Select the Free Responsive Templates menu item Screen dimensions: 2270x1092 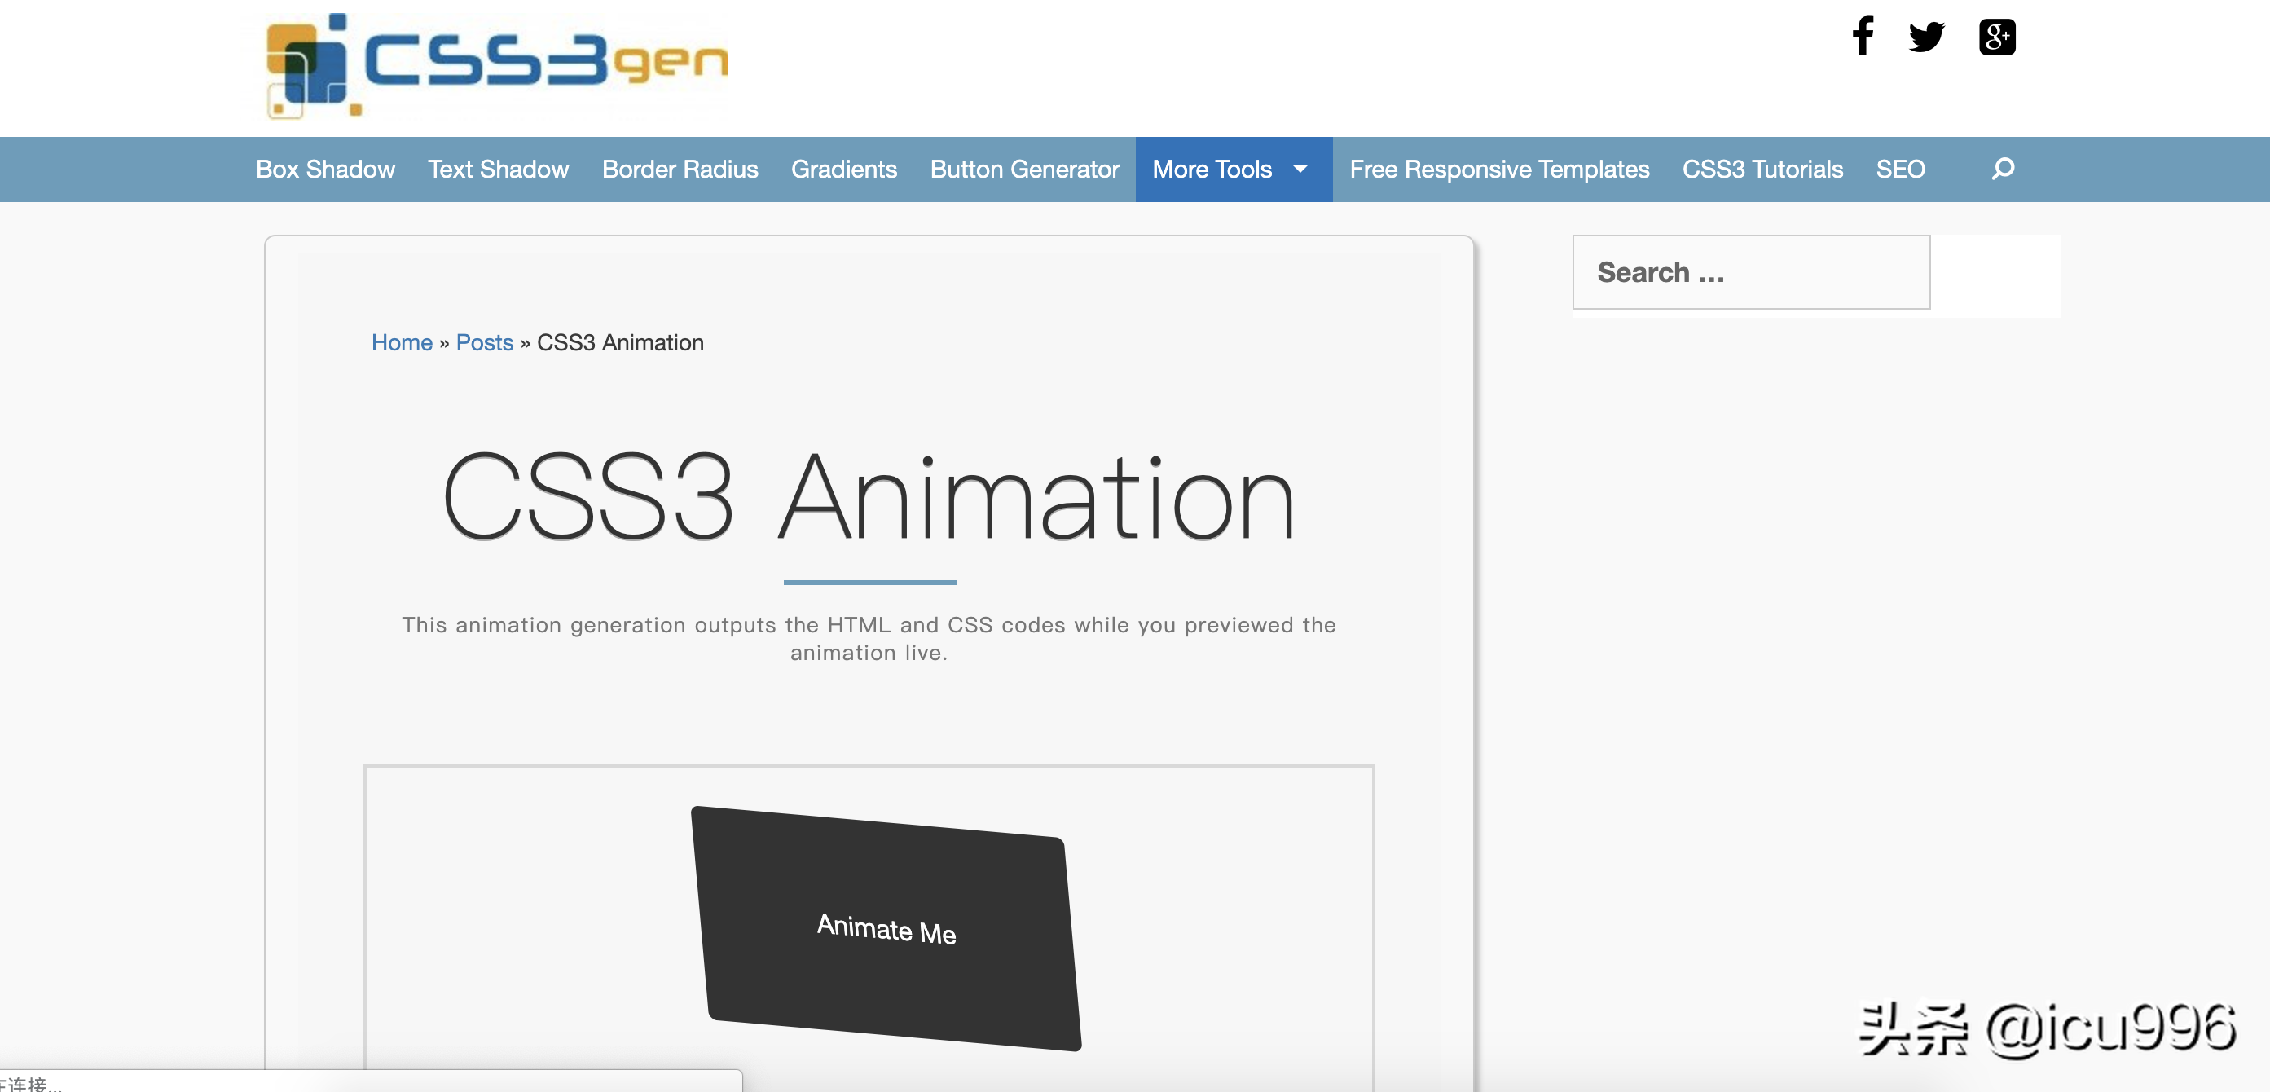1500,168
